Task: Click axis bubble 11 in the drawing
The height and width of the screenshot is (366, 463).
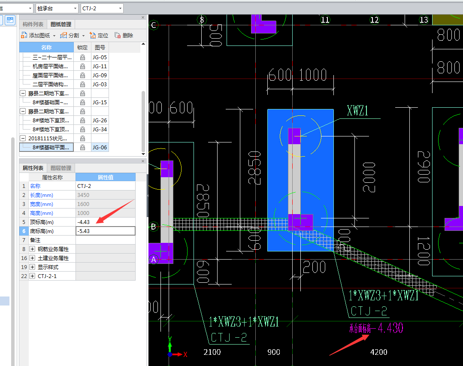Action: point(325,20)
